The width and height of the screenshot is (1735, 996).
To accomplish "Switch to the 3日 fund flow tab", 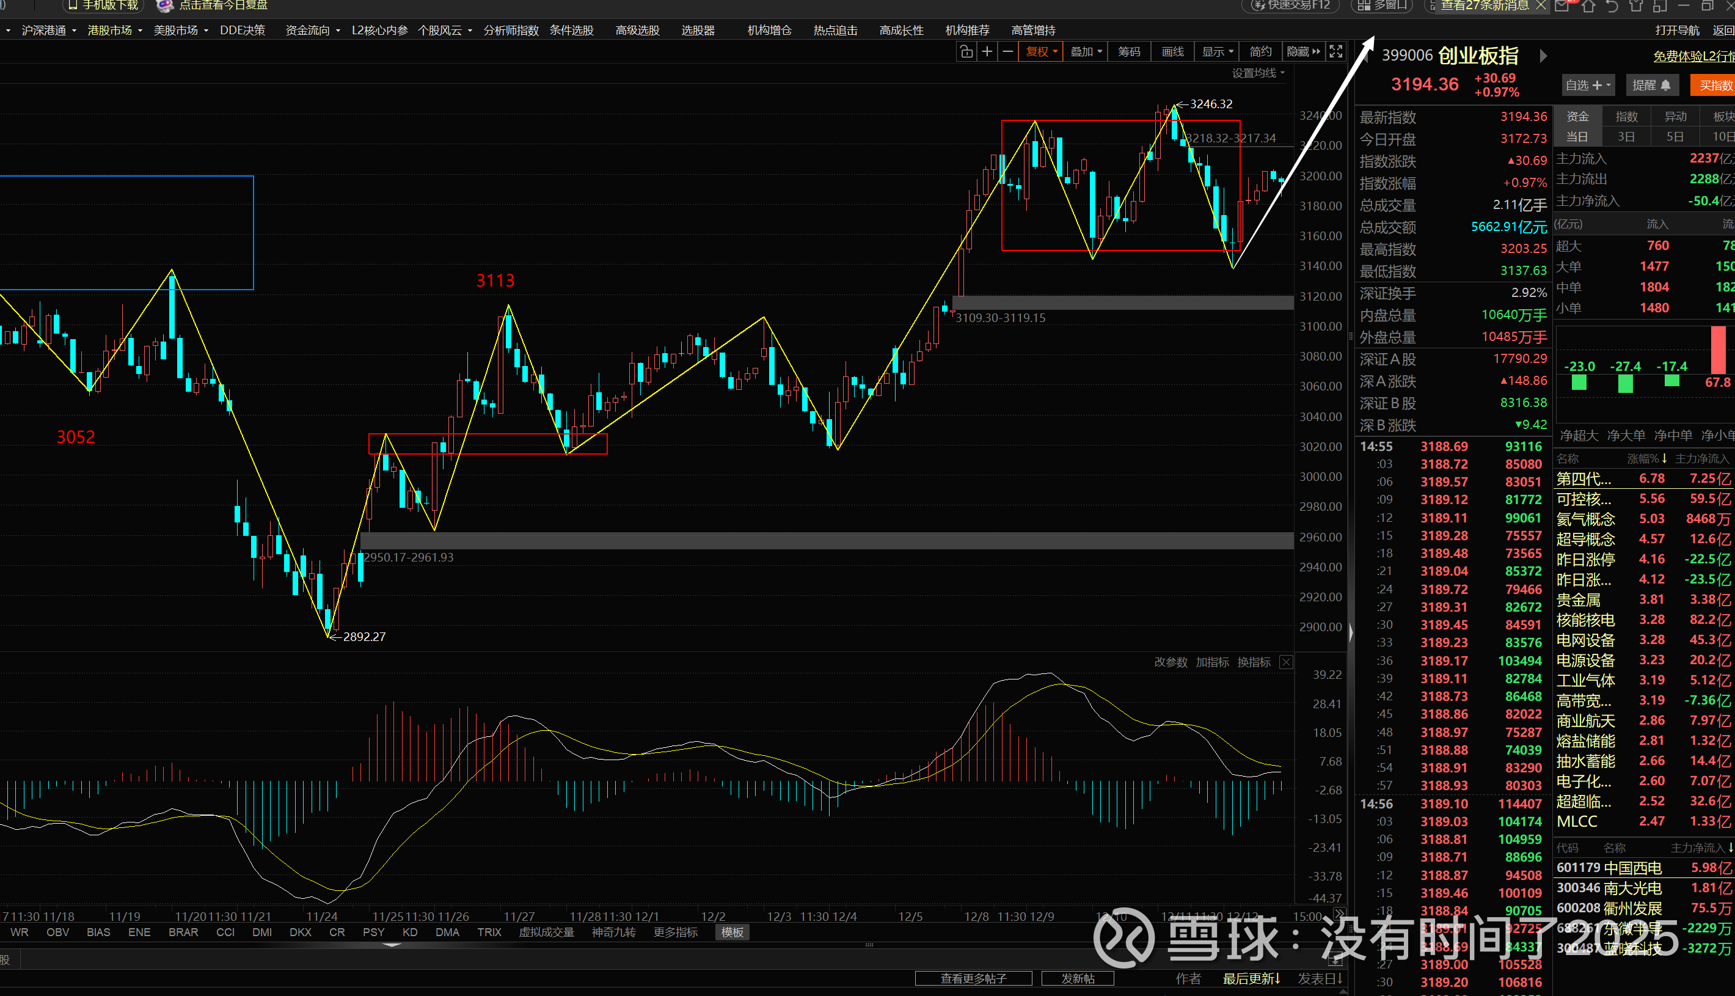I will [1626, 137].
